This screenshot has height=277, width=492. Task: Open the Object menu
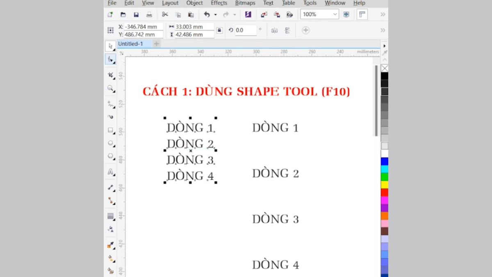194,3
